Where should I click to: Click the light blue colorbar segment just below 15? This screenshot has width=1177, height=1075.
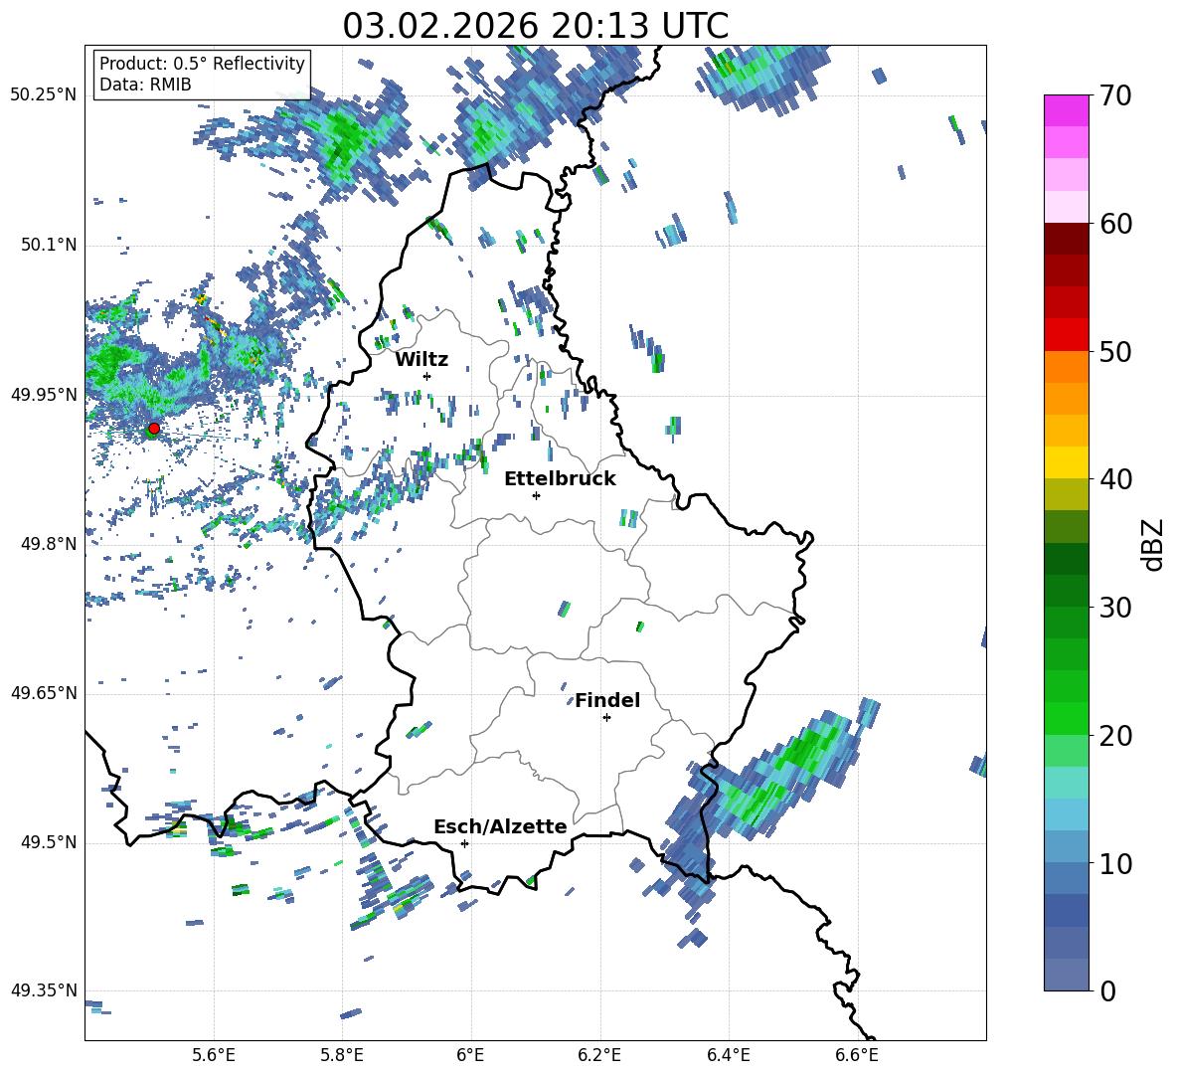1066,814
